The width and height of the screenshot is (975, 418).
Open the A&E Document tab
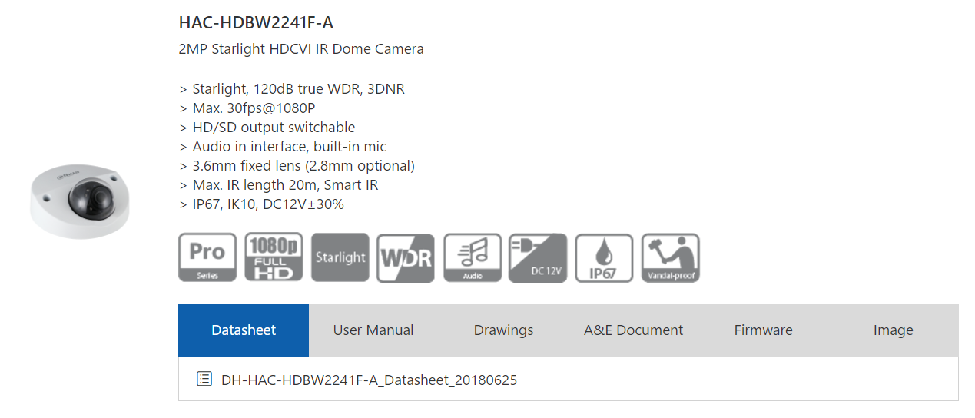click(x=633, y=330)
